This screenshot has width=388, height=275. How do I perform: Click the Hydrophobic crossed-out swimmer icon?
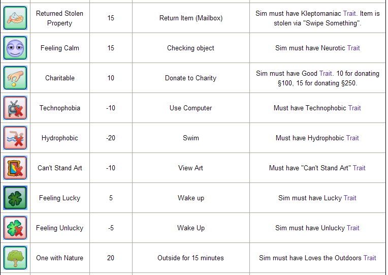tap(15, 138)
